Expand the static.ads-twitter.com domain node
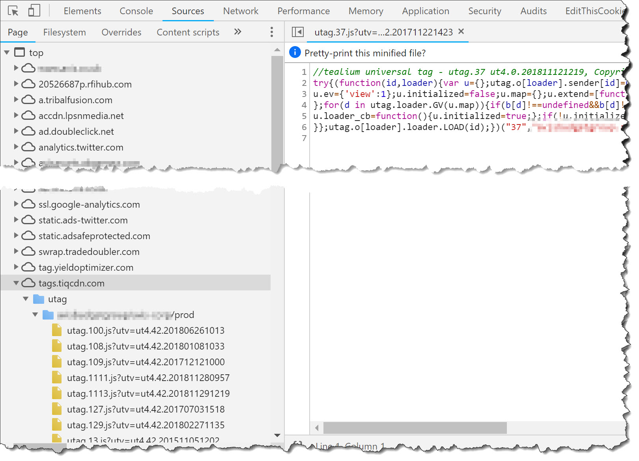Screen dimensions: 639x461 point(16,219)
